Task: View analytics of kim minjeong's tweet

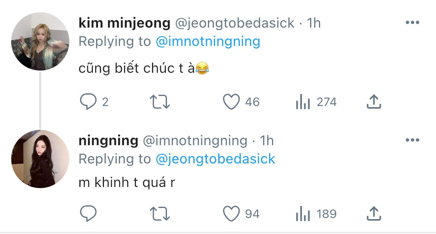Action: [303, 102]
